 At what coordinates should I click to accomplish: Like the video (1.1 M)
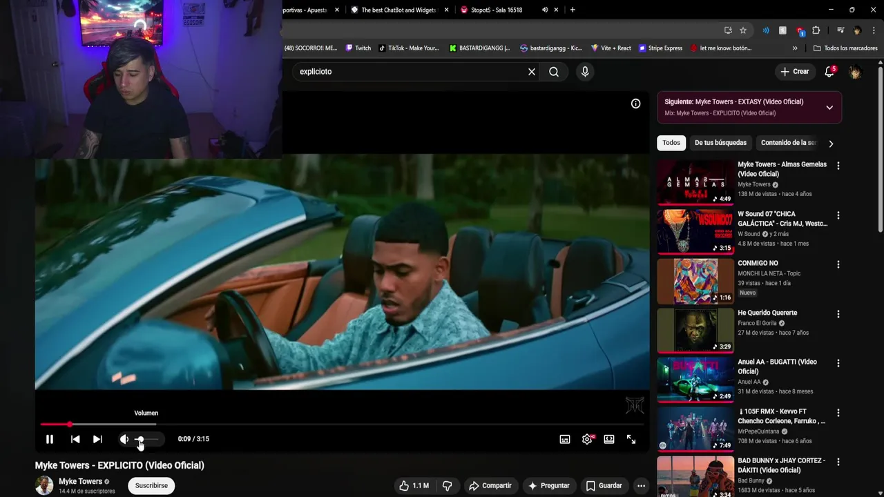[x=413, y=486]
